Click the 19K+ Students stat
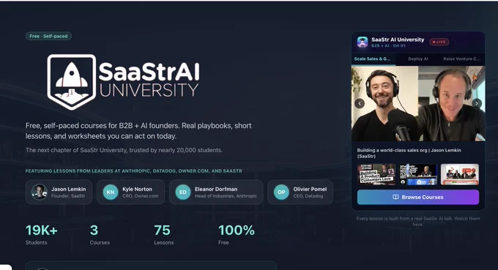Screen dimensions: 498x270 (41, 235)
